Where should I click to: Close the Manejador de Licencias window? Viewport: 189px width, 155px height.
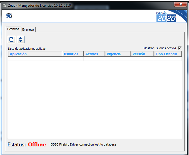click(x=181, y=4)
